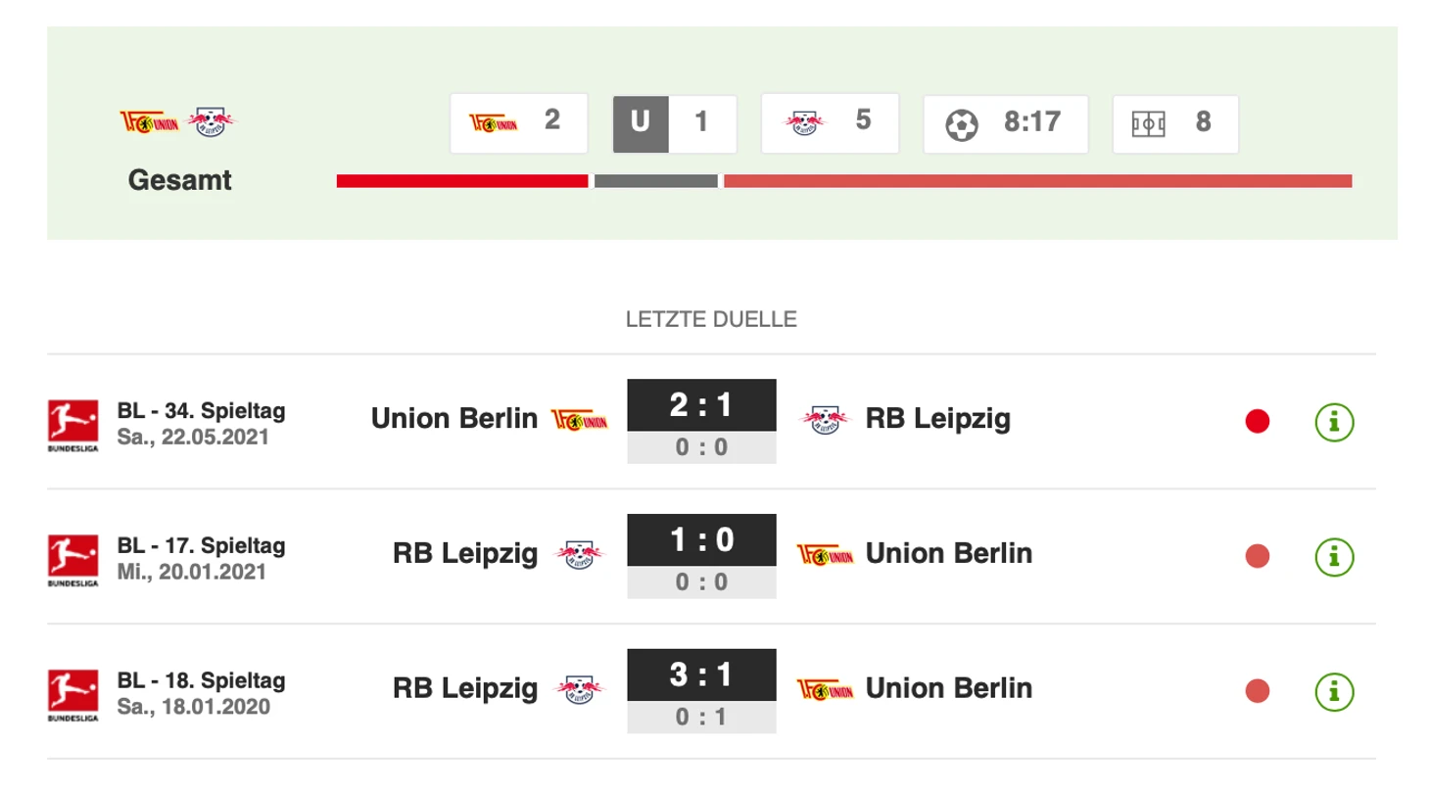Open the 3:1 score of 18.01.2020

pos(701,675)
